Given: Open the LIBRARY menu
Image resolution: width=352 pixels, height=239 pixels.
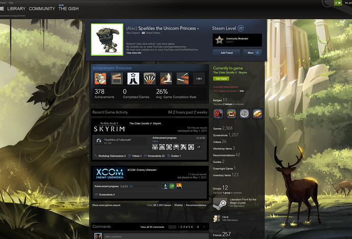Looking at the screenshot, I should (16, 9).
